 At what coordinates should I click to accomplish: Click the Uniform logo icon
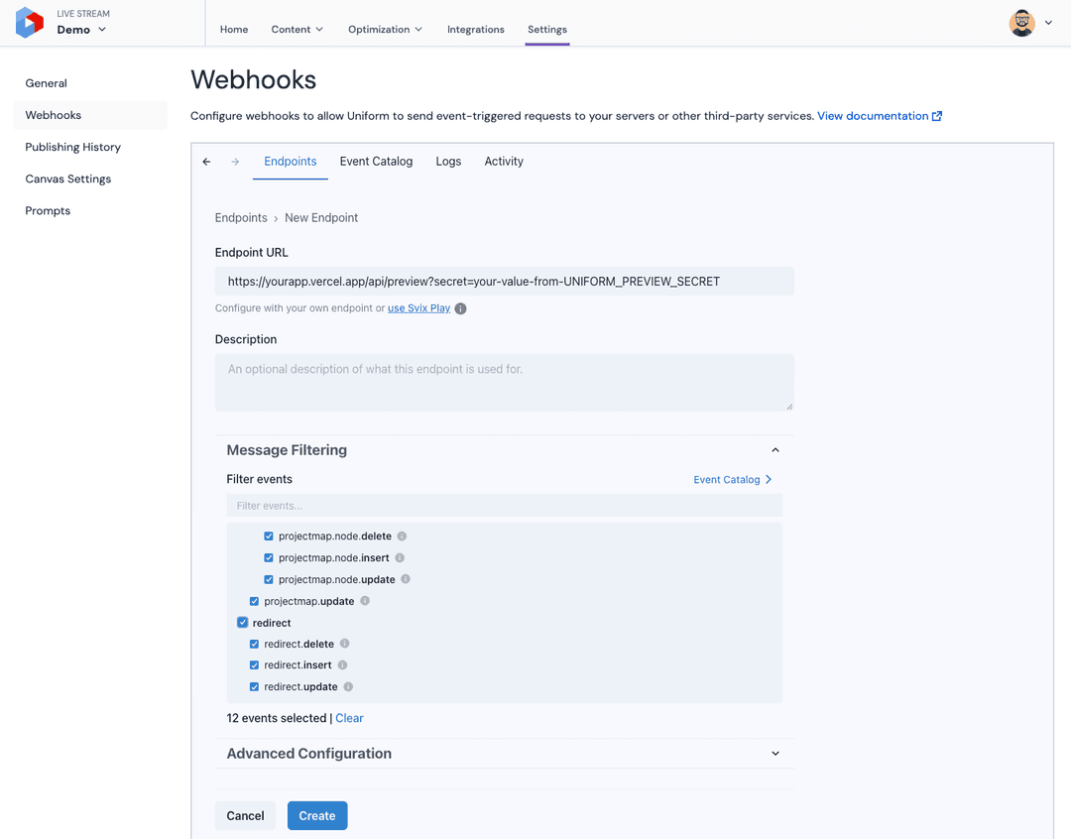coord(30,23)
